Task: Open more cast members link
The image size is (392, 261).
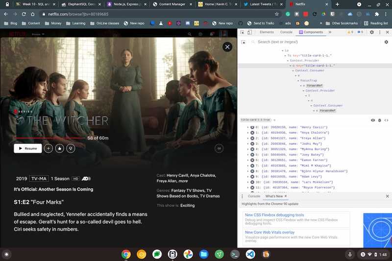Action: (183, 181)
